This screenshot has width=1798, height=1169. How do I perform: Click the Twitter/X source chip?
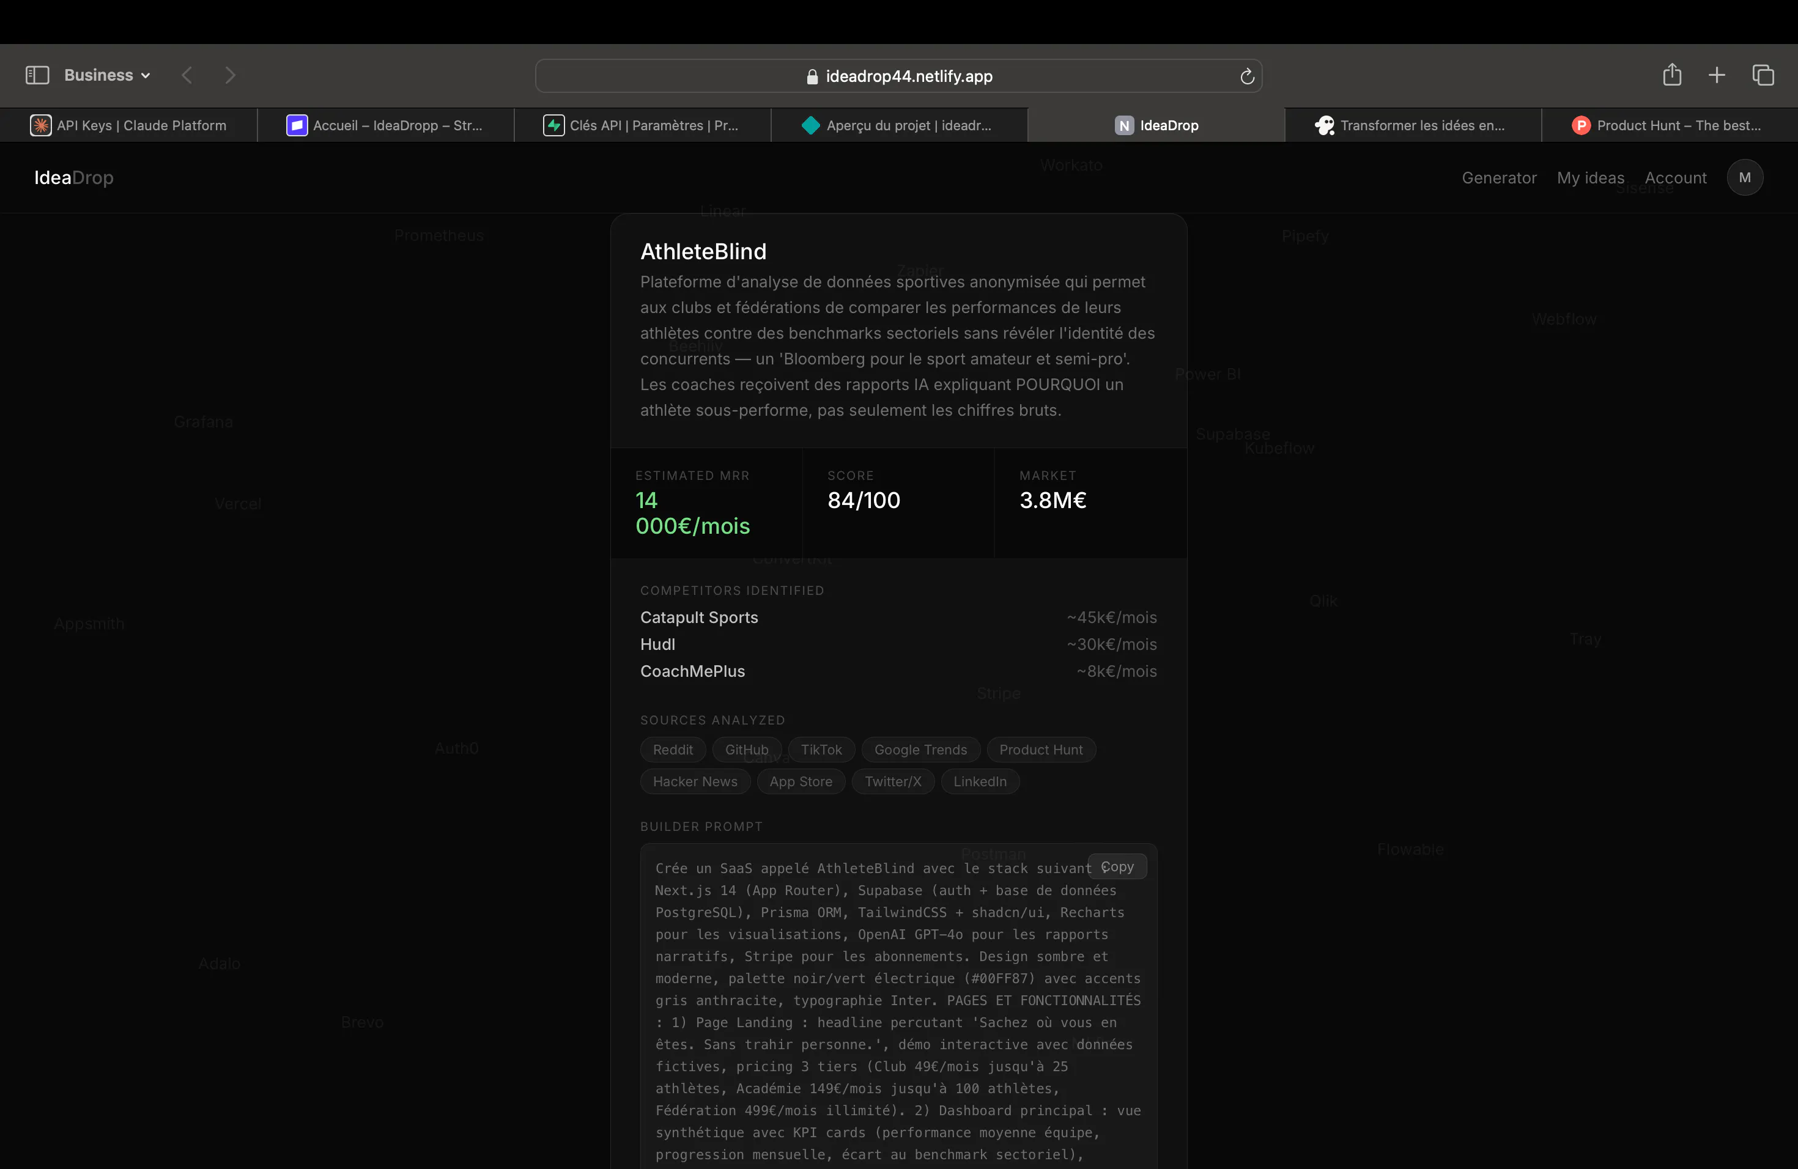tap(893, 781)
